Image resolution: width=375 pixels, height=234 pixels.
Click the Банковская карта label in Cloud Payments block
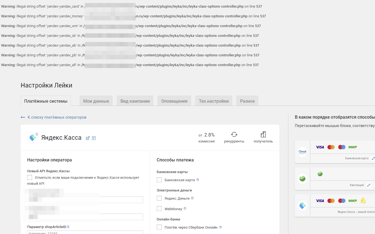(357, 158)
